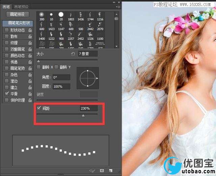216x176 pixels.
Task: Choose the 1147 brush preset
Action: 61,26
